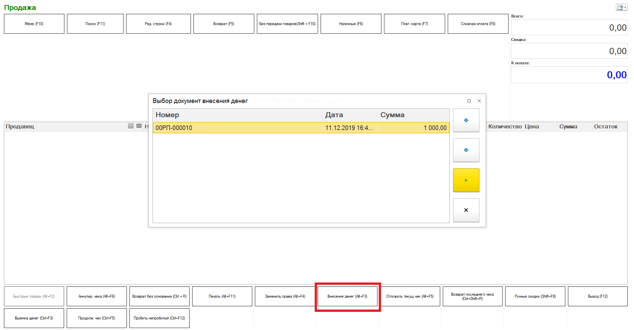Click the X cancel button in dialog
This screenshot has width=634, height=330.
coord(466,210)
